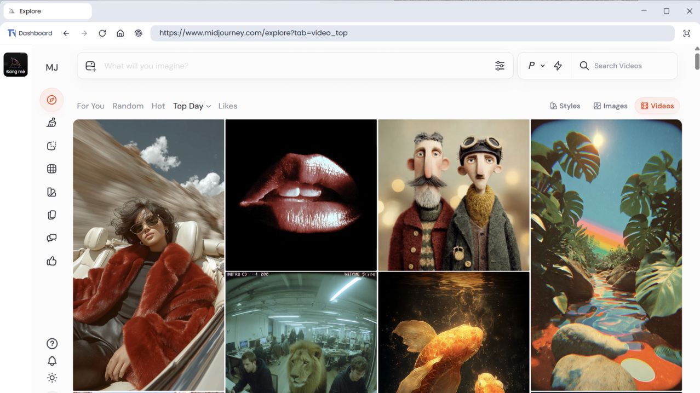Viewport: 700px width, 393px height.
Task: Switch explore view to Images
Action: tap(610, 106)
